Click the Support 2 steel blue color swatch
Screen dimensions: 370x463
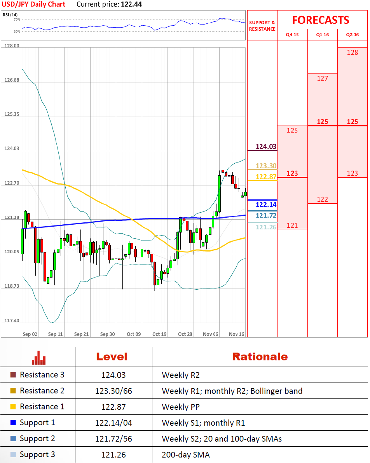(13, 439)
